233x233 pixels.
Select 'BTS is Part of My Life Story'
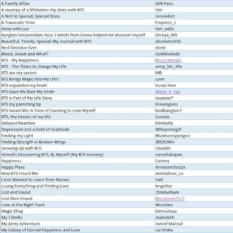[78, 98]
